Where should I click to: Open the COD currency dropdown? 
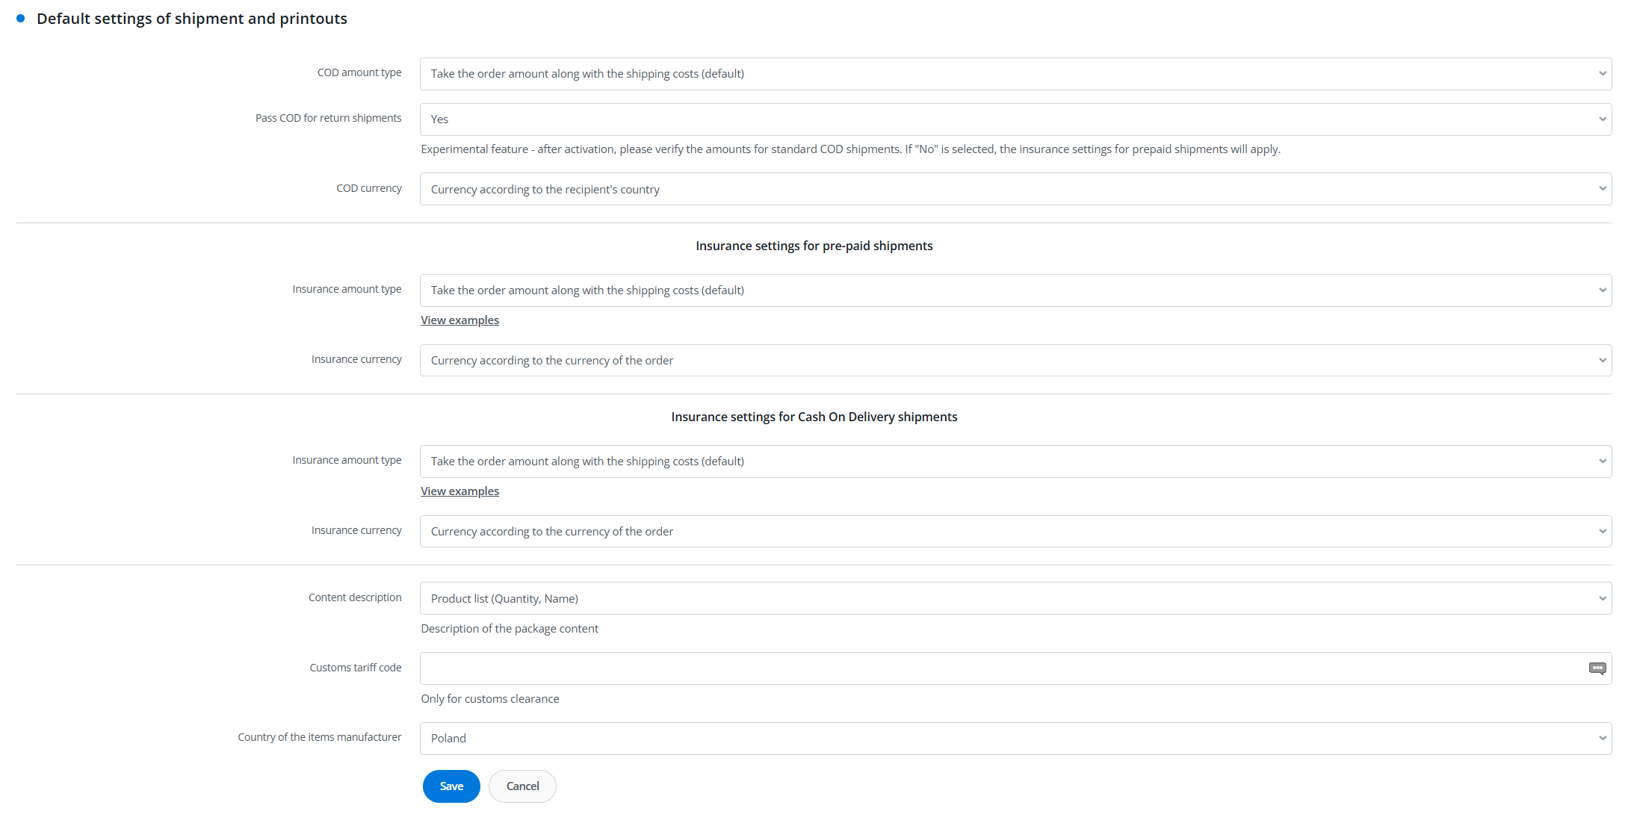coord(1015,190)
